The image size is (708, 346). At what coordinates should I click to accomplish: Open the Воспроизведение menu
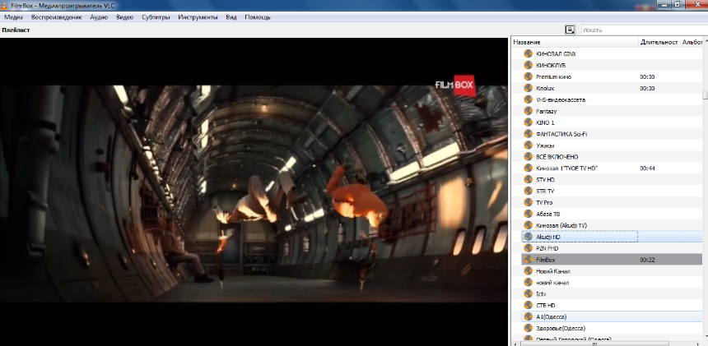57,17
